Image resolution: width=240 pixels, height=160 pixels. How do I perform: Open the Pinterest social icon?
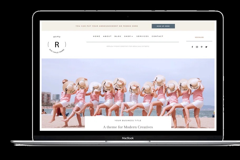click(201, 47)
